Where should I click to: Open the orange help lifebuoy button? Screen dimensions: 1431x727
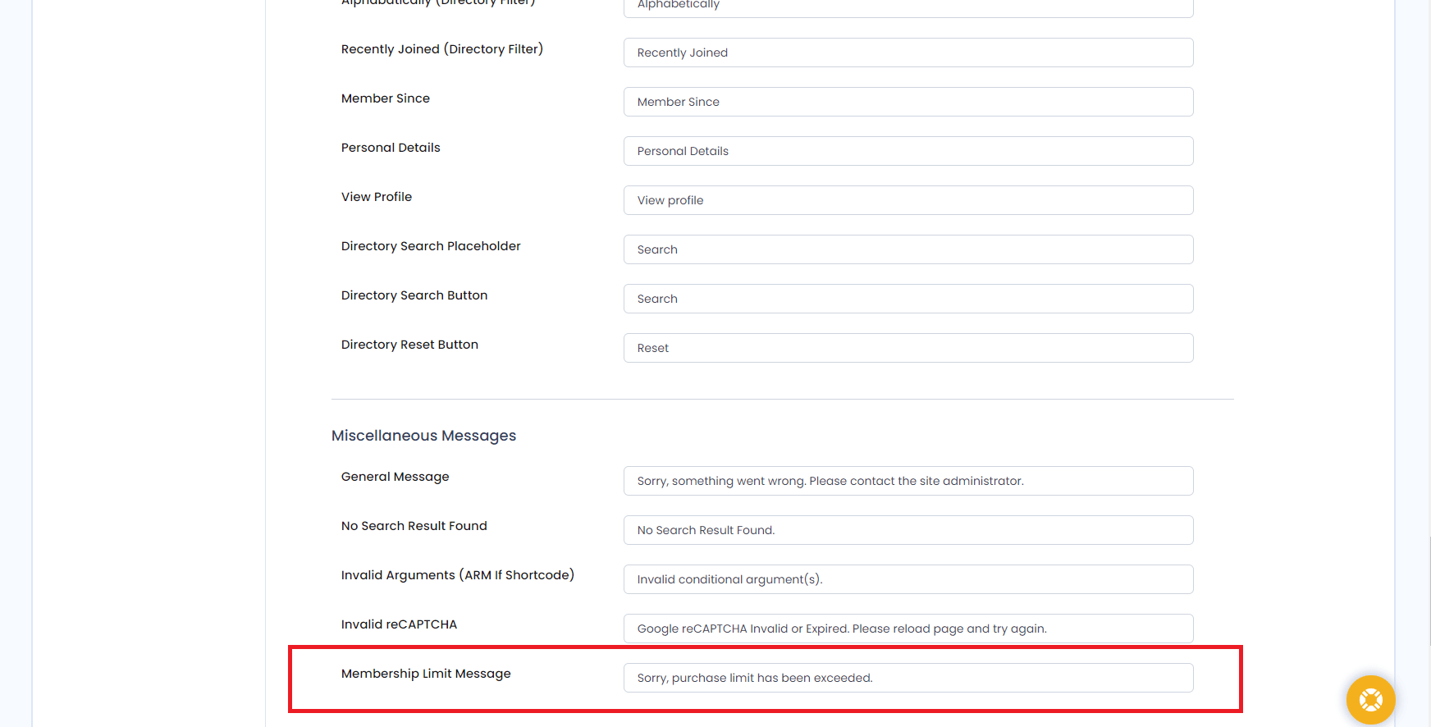[1370, 699]
